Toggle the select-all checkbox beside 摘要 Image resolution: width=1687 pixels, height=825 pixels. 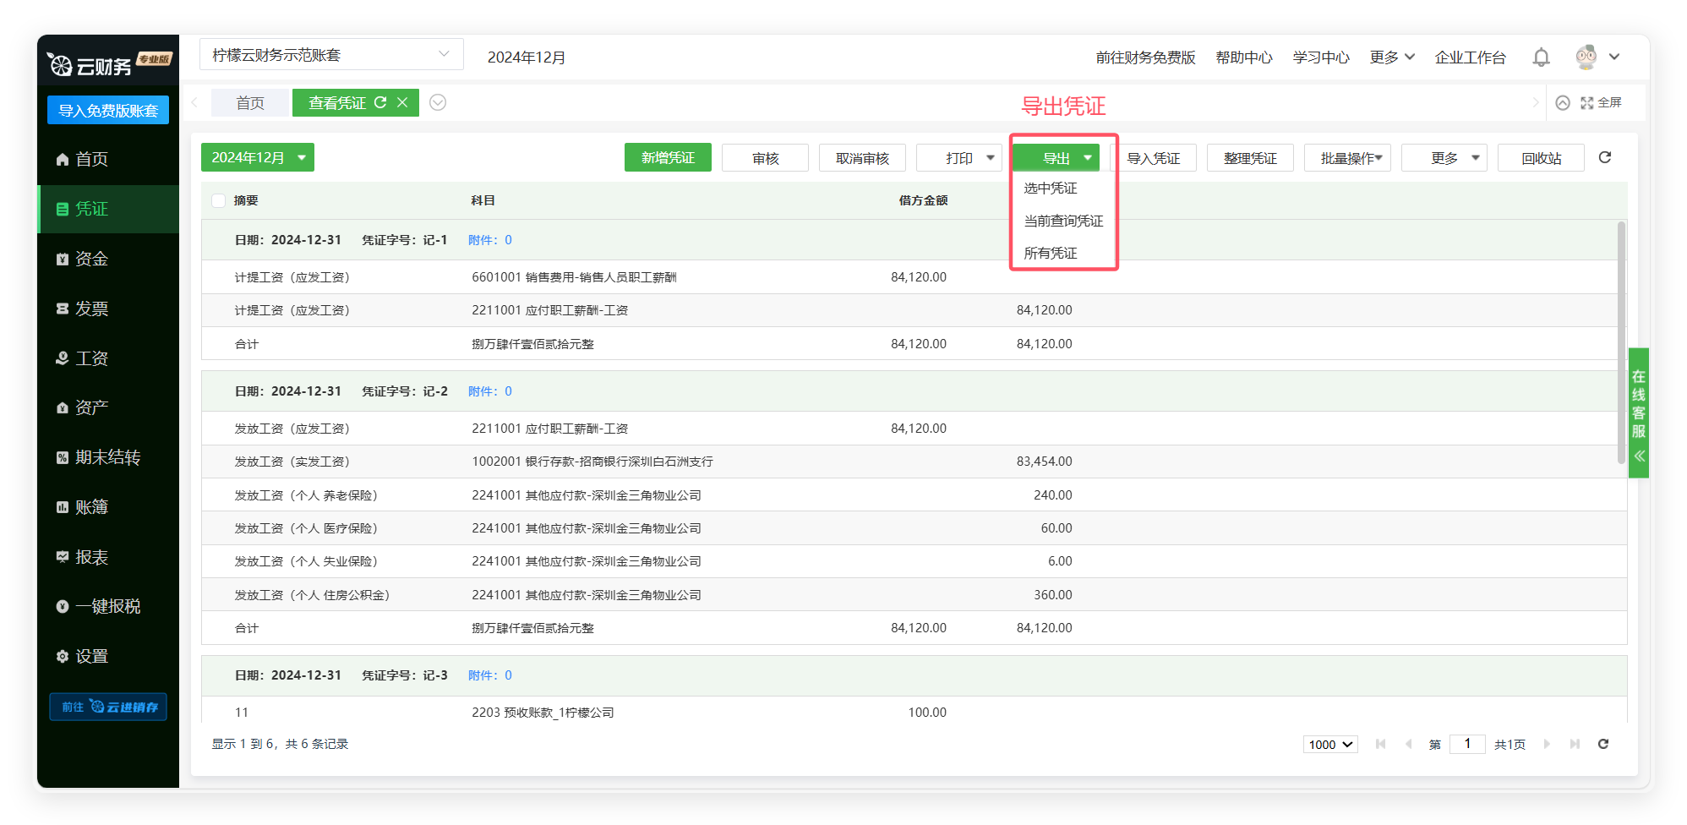point(219,200)
